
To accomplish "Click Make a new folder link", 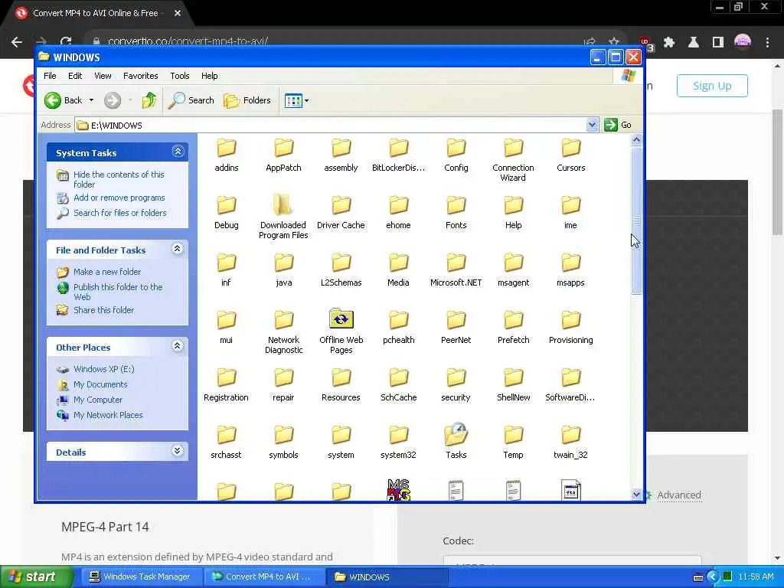I will [107, 272].
